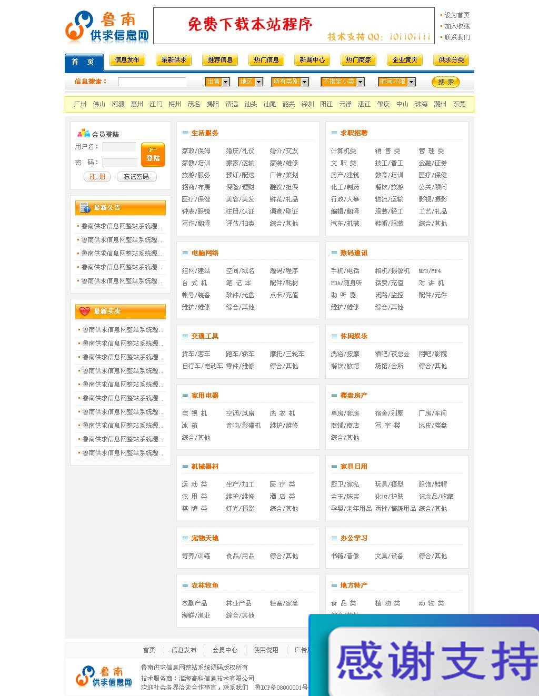Open the 所有类别 category dropdown

click(290, 82)
